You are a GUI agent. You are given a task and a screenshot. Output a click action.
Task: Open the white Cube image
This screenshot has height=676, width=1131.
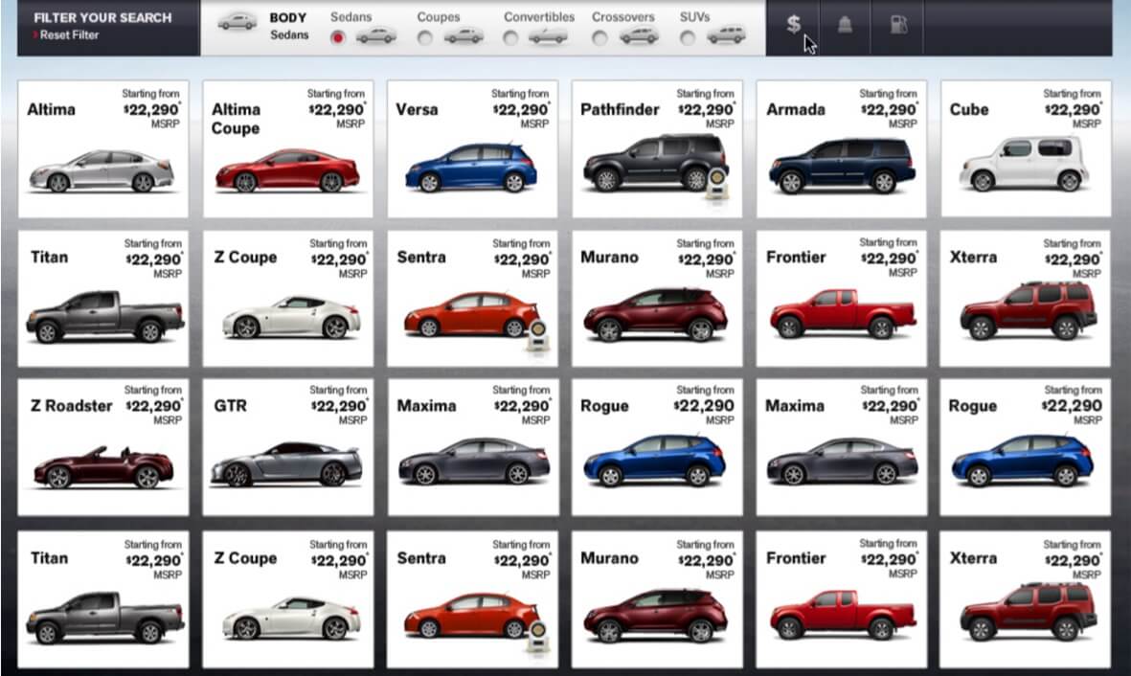click(1025, 164)
